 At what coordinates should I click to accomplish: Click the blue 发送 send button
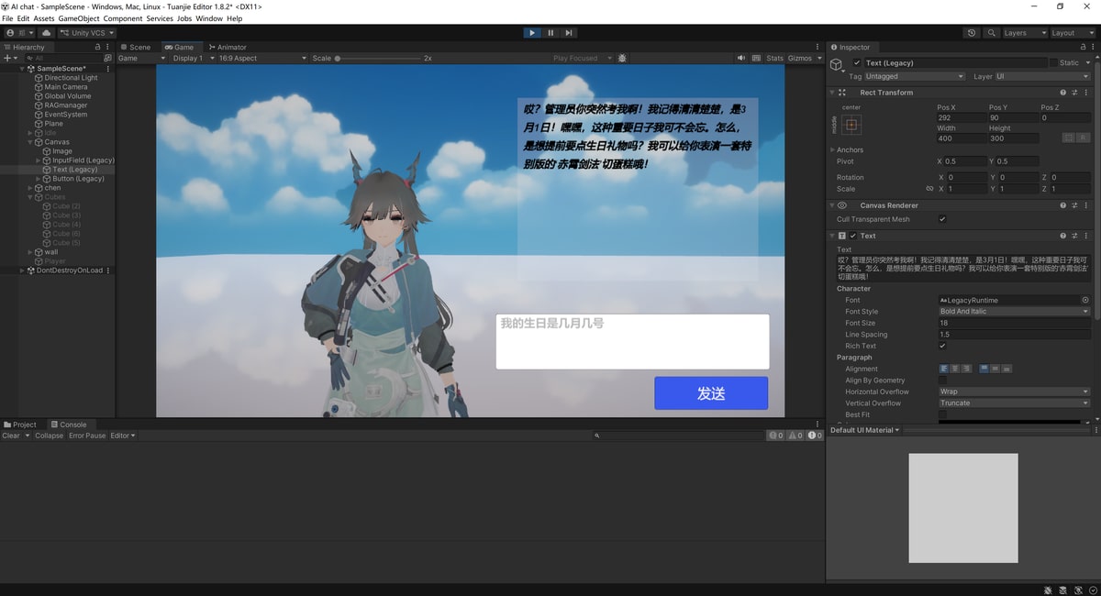tap(711, 393)
